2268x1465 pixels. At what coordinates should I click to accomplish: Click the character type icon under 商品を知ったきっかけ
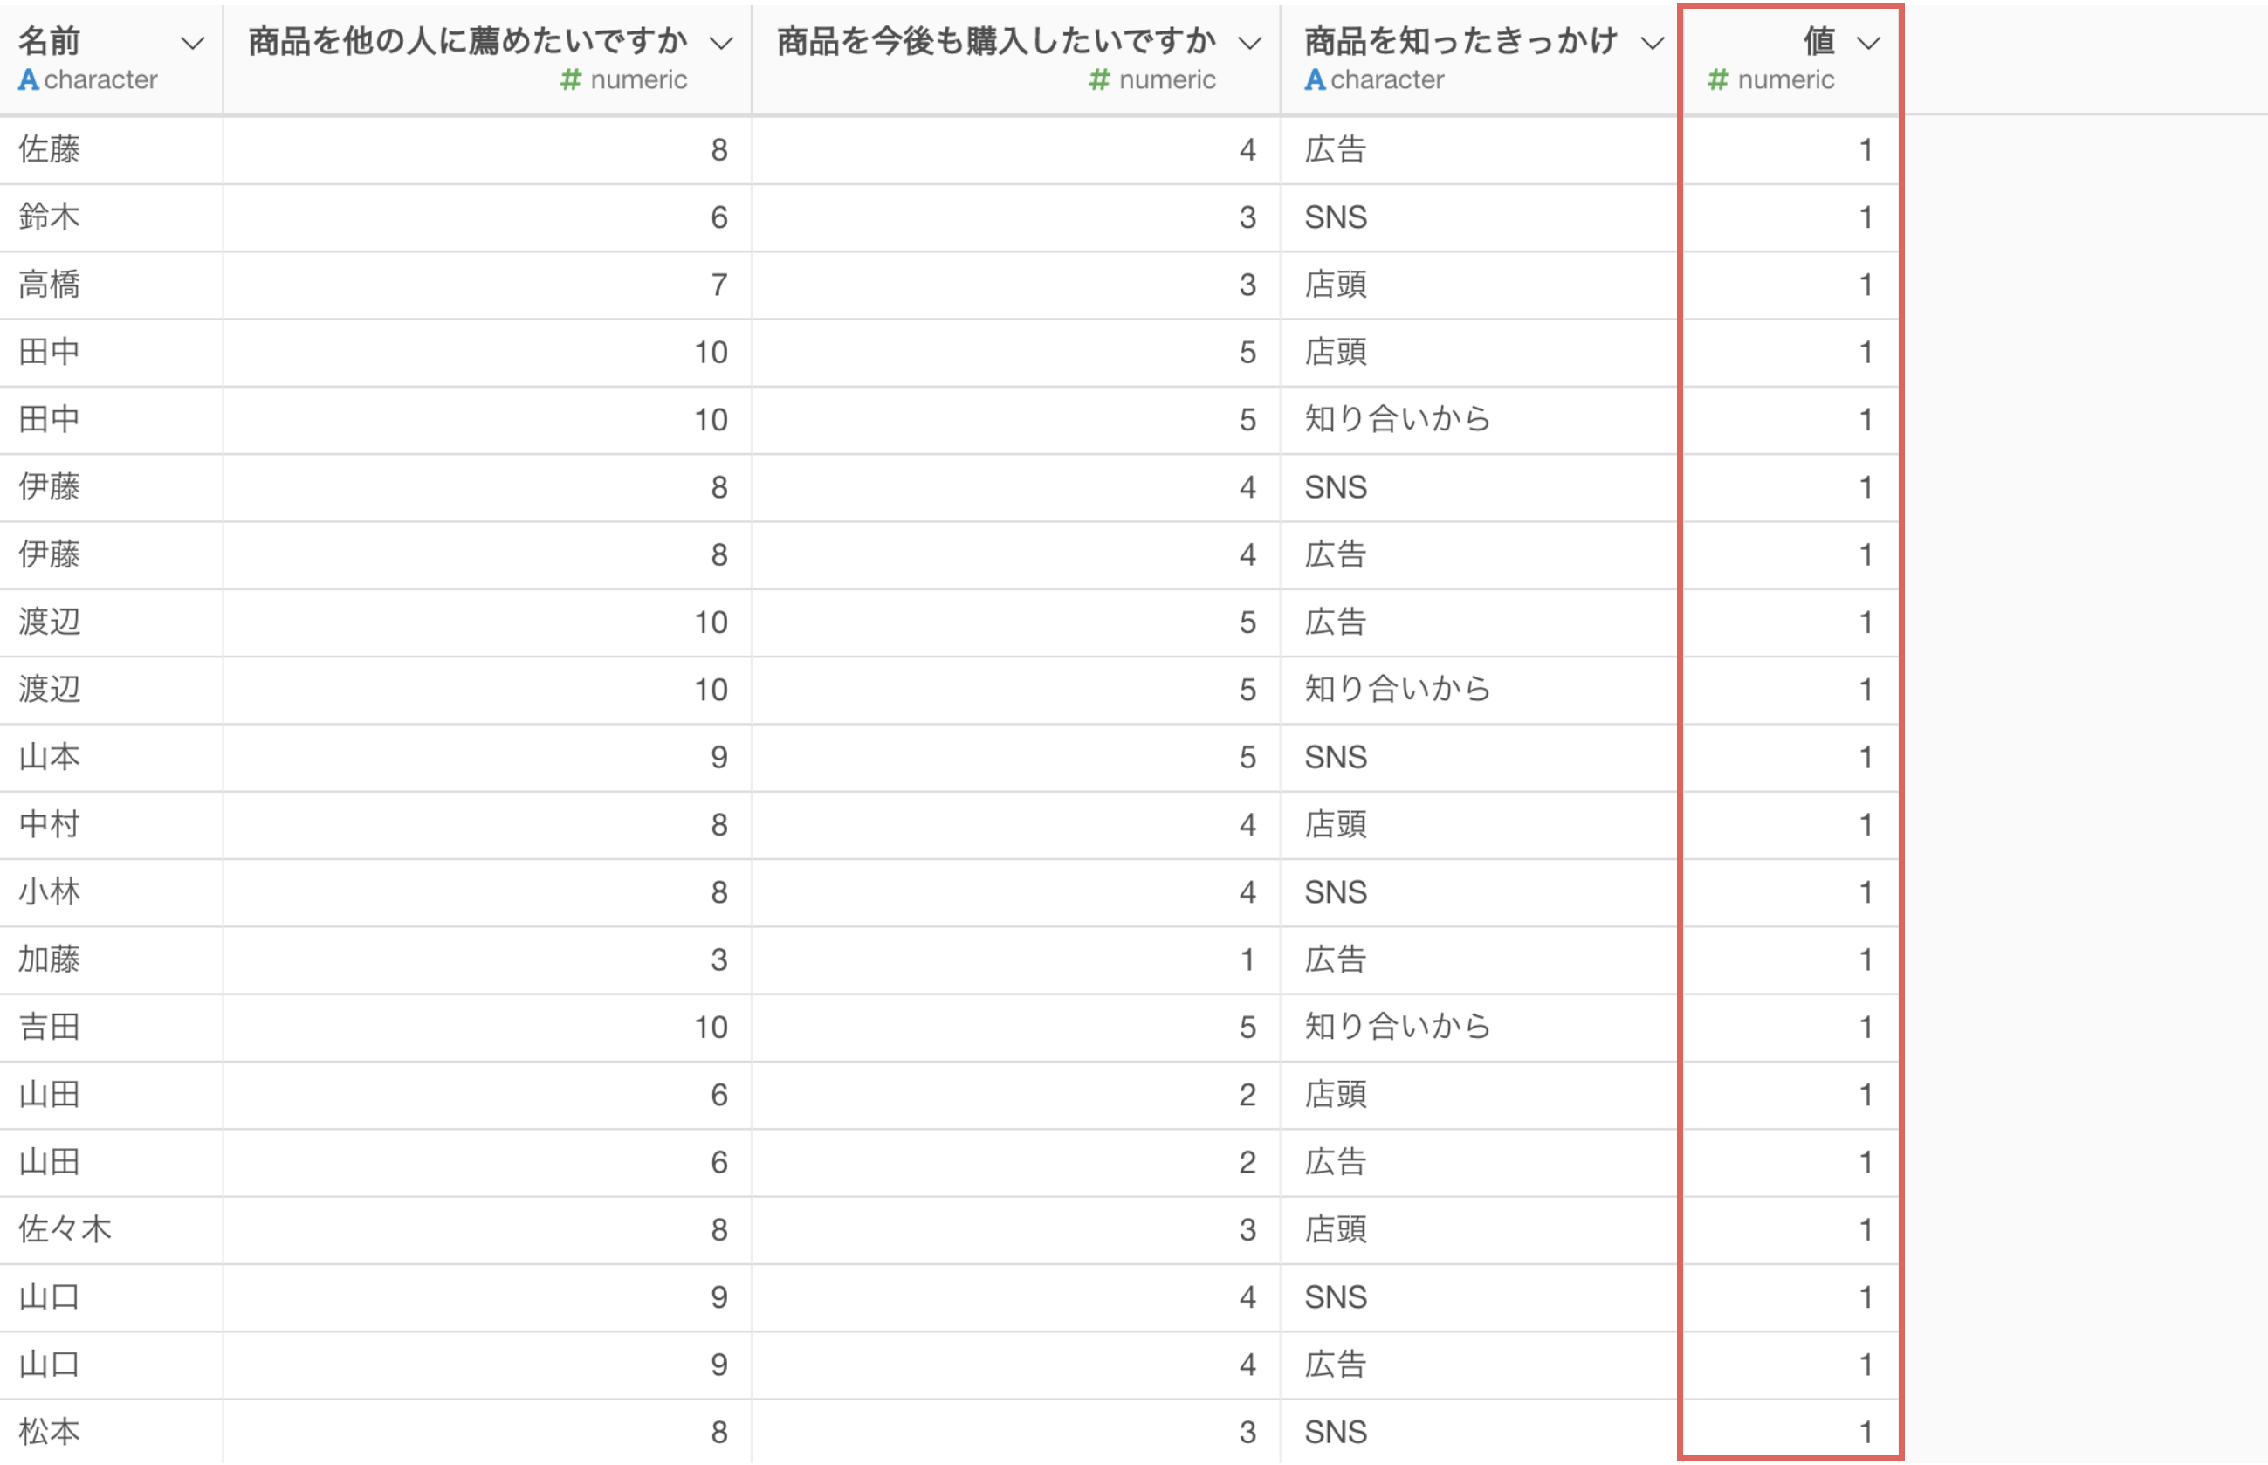click(x=1316, y=80)
